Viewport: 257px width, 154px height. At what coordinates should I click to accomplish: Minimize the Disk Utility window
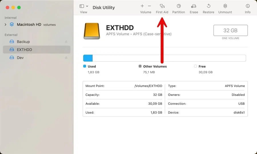point(13,7)
